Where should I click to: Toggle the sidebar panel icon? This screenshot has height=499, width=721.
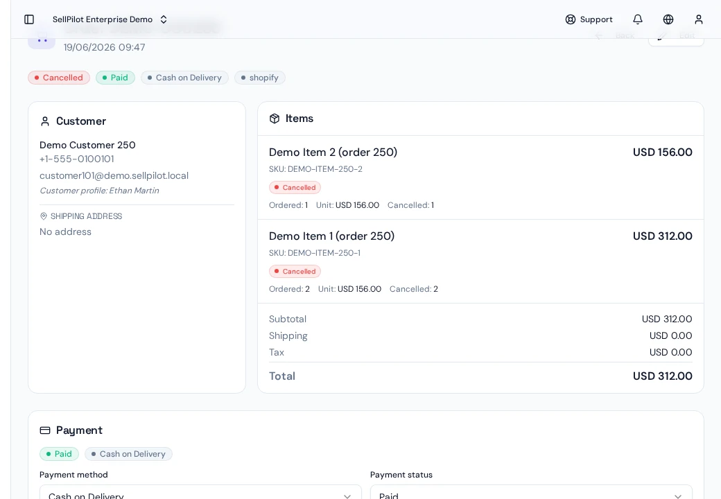[x=29, y=19]
